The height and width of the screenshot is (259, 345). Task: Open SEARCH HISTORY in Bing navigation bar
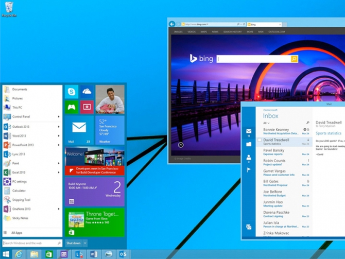[x=232, y=32]
